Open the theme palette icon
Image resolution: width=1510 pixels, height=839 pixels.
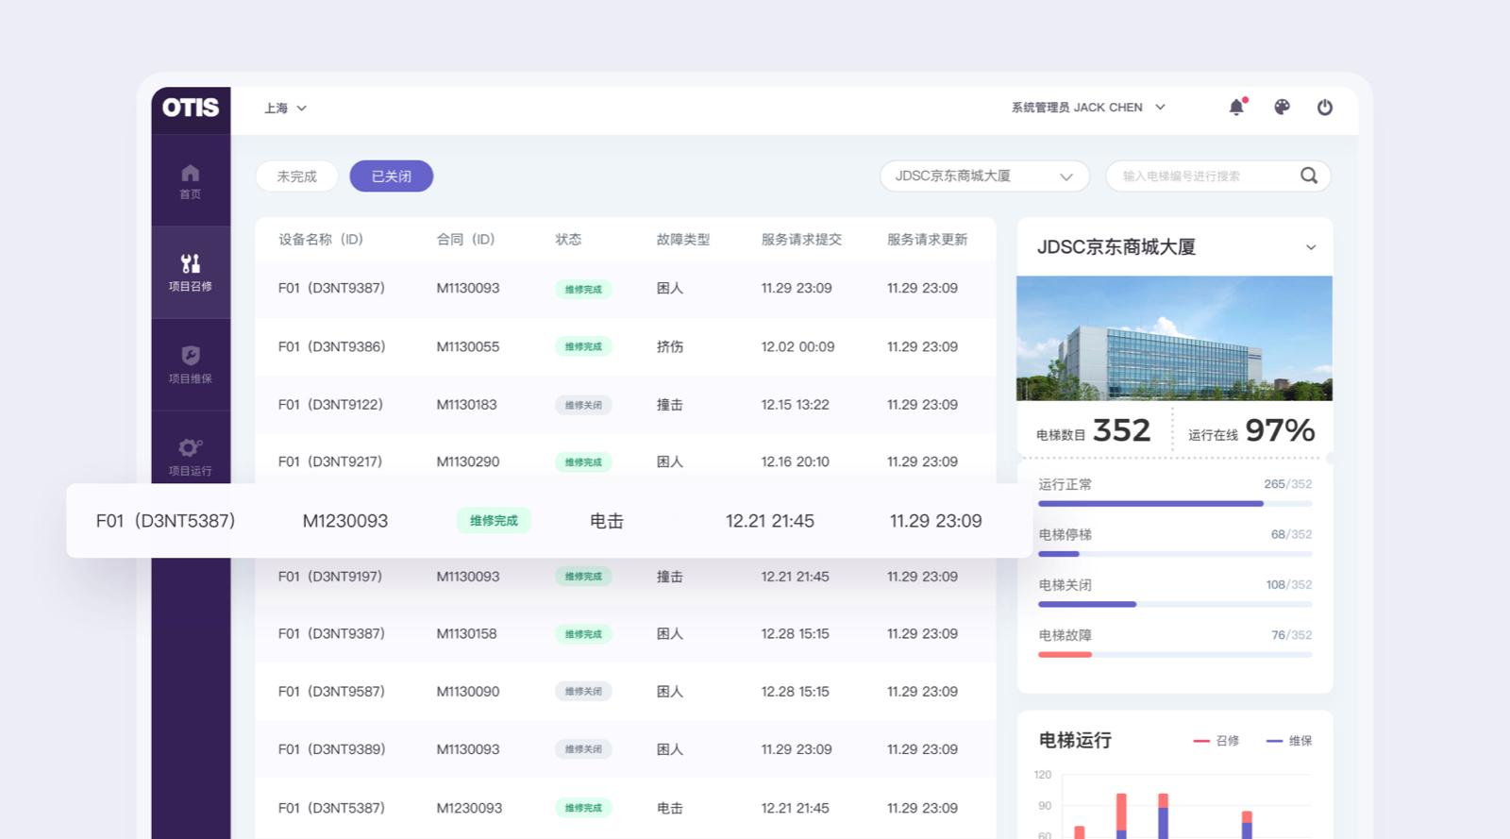click(1282, 108)
